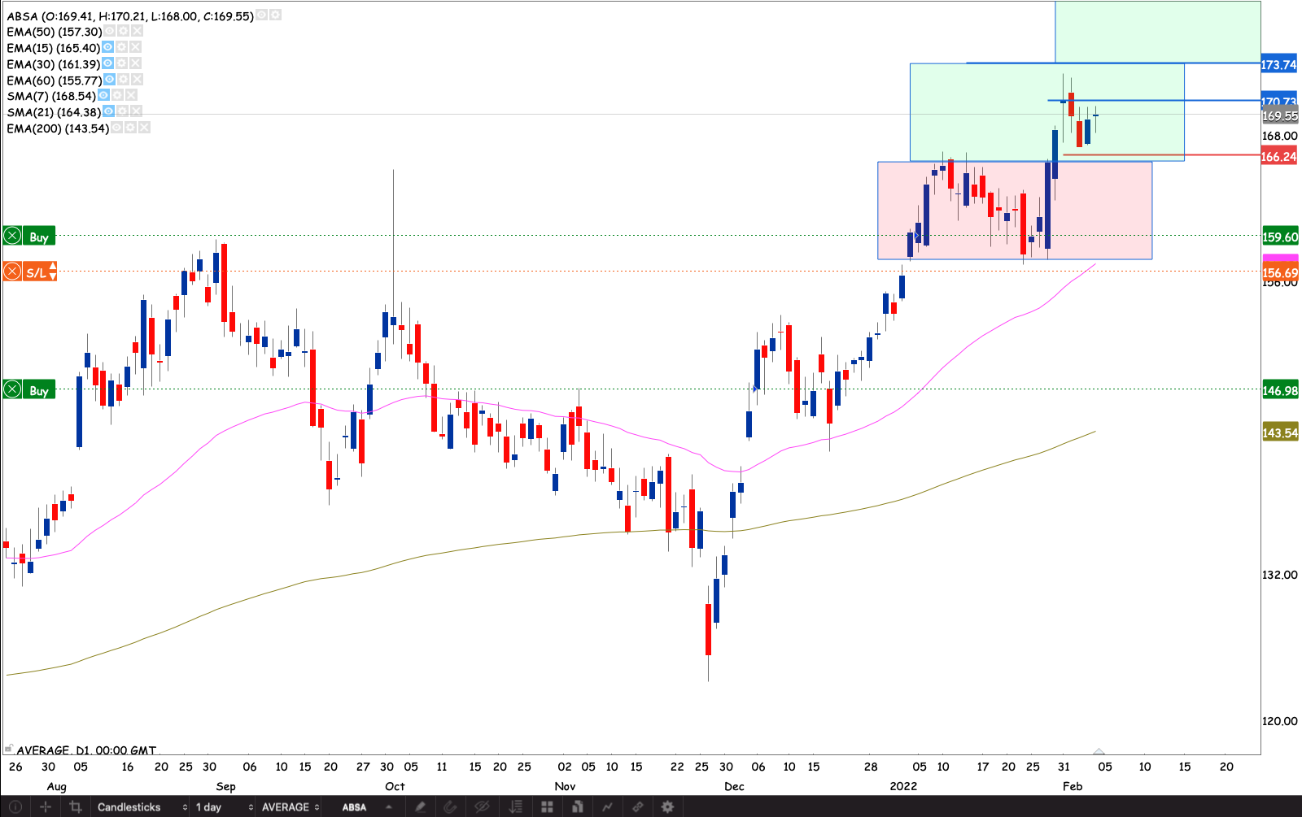Image resolution: width=1302 pixels, height=817 pixels.
Task: Open the AVERAGE price type dropdown
Action: [x=291, y=807]
